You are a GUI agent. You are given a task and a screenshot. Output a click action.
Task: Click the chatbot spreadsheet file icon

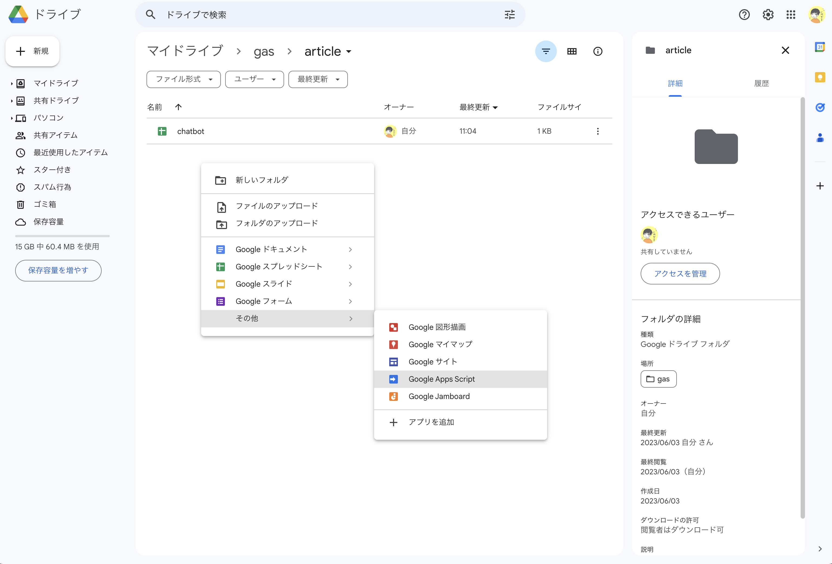(162, 131)
